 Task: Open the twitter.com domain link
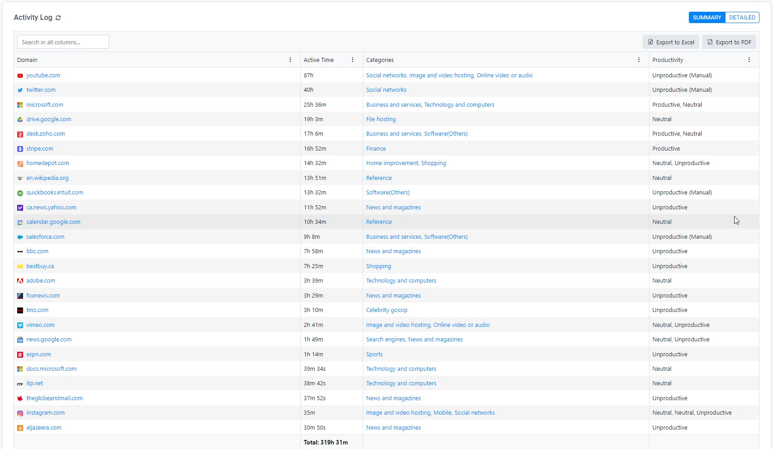point(41,90)
